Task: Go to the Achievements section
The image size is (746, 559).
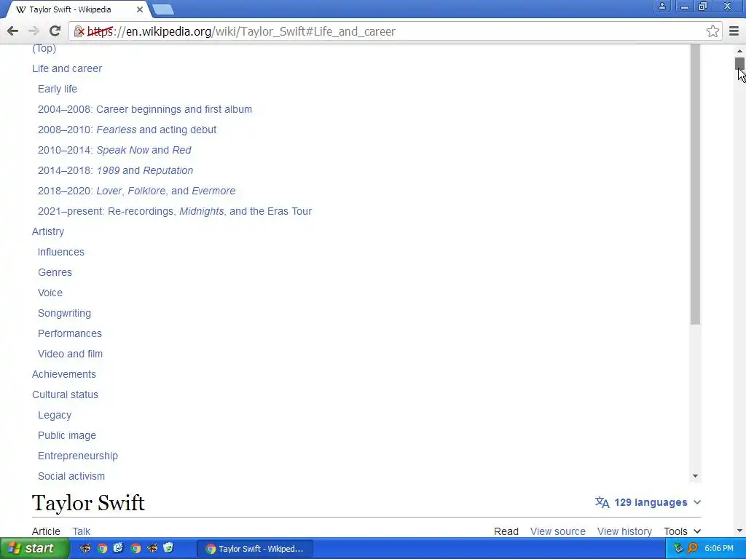Action: pyautogui.click(x=64, y=374)
